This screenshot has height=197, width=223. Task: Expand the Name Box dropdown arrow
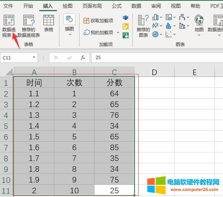coord(34,58)
